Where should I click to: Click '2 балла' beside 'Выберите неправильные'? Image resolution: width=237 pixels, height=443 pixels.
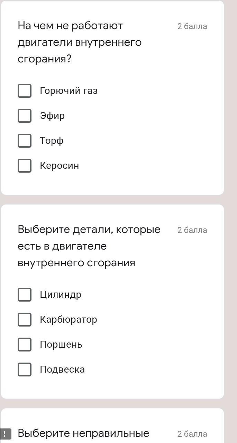192,434
